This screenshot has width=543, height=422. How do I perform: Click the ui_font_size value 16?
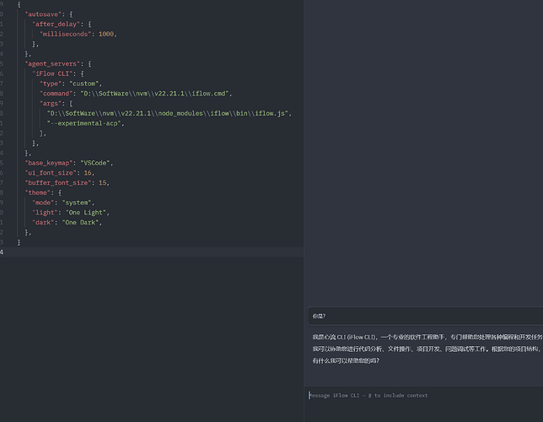tap(88, 173)
